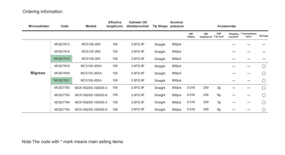Click the Syringe circle in row MC827620
Viewport: 285px width, 155px height.
264,74
